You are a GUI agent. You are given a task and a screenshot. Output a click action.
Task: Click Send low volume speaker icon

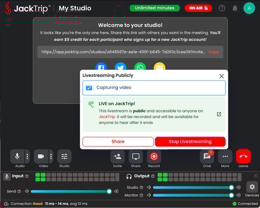pos(27,191)
